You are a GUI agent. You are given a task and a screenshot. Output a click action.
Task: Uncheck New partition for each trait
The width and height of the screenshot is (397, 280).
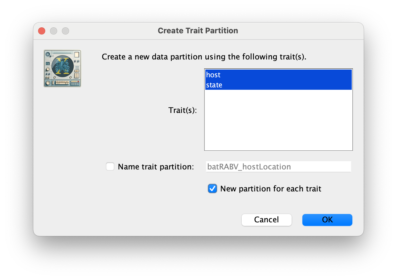212,188
